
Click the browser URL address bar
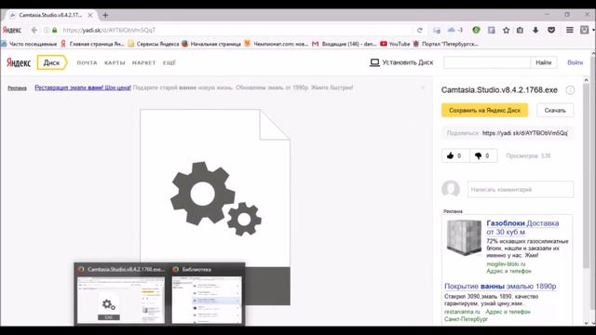236,30
